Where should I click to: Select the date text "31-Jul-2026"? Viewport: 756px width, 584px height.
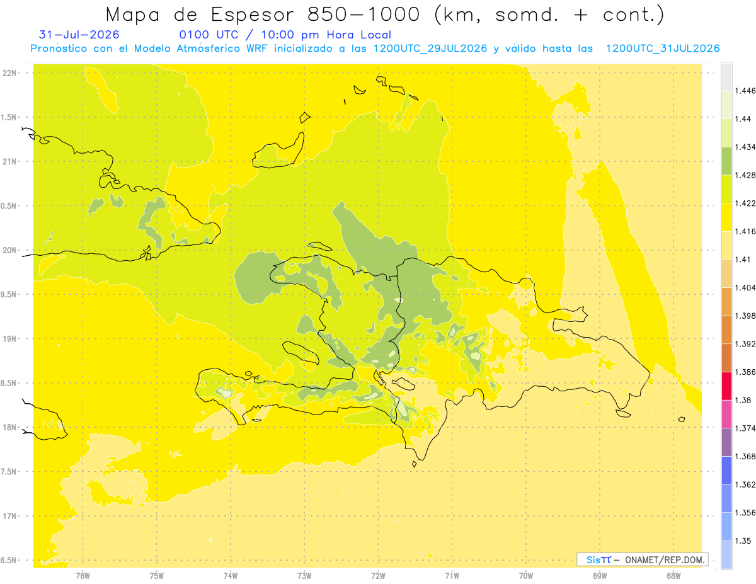coord(79,35)
